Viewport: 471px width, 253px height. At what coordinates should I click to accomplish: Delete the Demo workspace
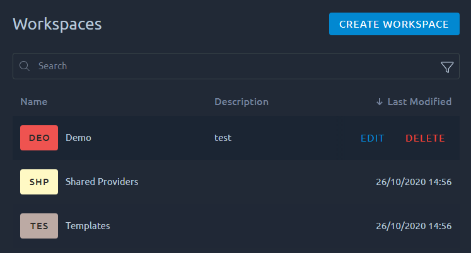pyautogui.click(x=425, y=138)
